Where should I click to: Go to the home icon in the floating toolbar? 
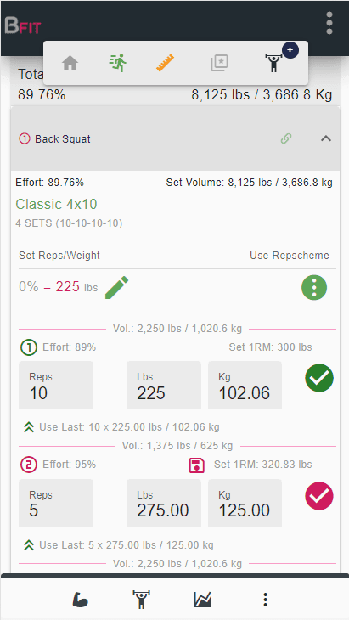coord(70,63)
